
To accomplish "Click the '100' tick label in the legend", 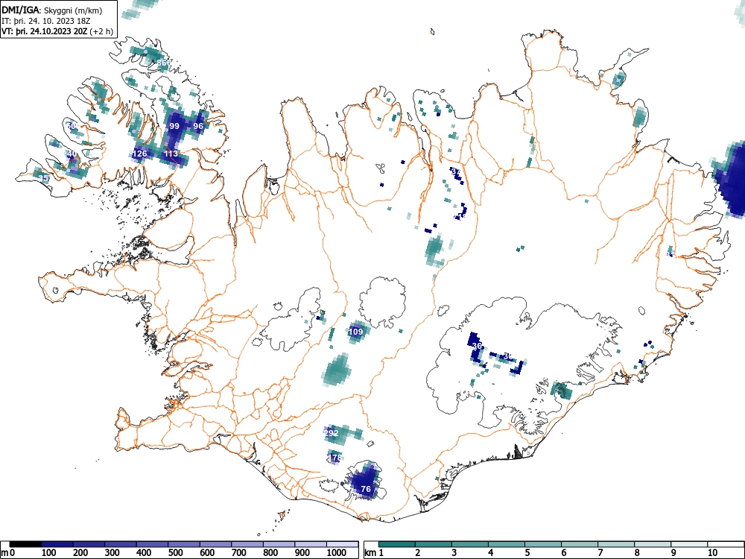I will pos(49,553).
